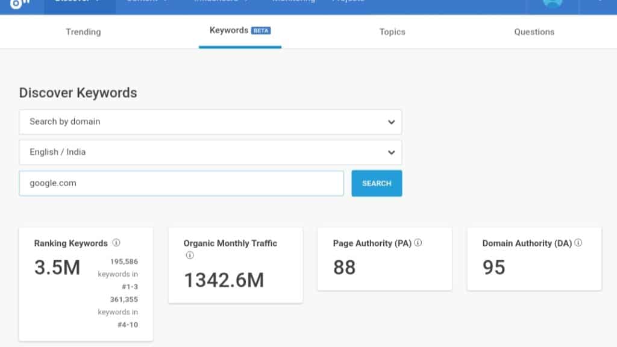Go to the Questions tab
The height and width of the screenshot is (347, 617).
534,32
